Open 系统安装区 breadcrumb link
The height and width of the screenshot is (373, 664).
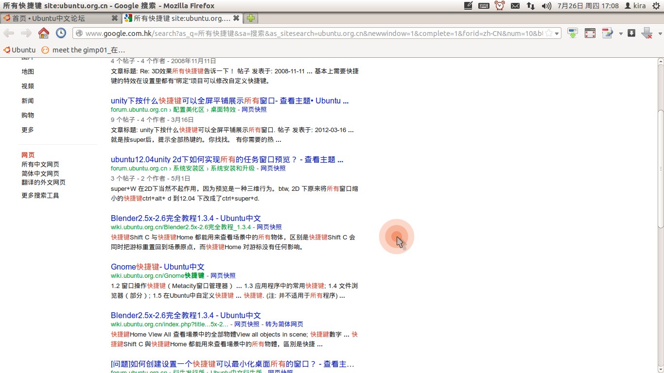[189, 169]
